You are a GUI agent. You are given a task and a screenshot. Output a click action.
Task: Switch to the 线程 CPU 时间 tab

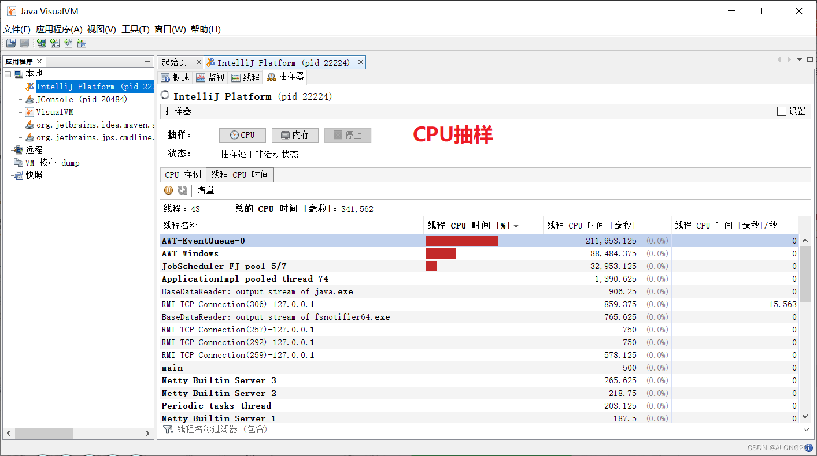point(240,175)
